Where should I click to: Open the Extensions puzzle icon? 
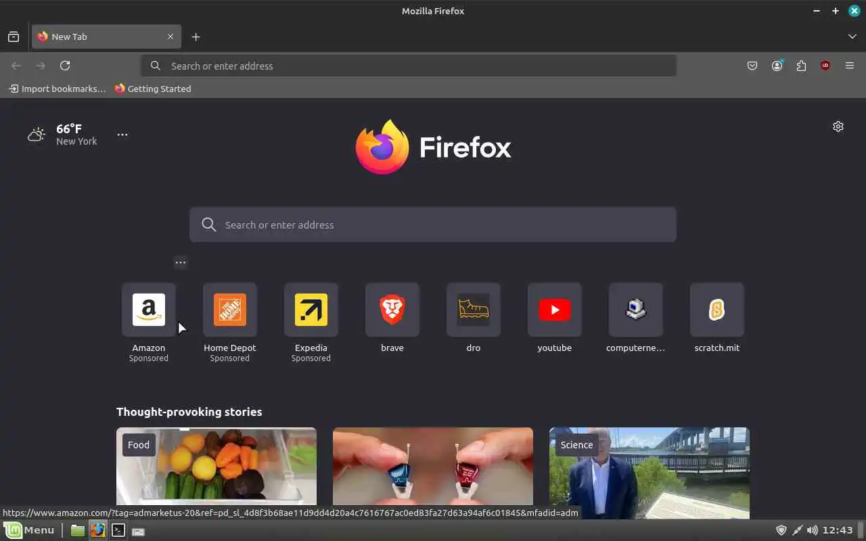801,66
